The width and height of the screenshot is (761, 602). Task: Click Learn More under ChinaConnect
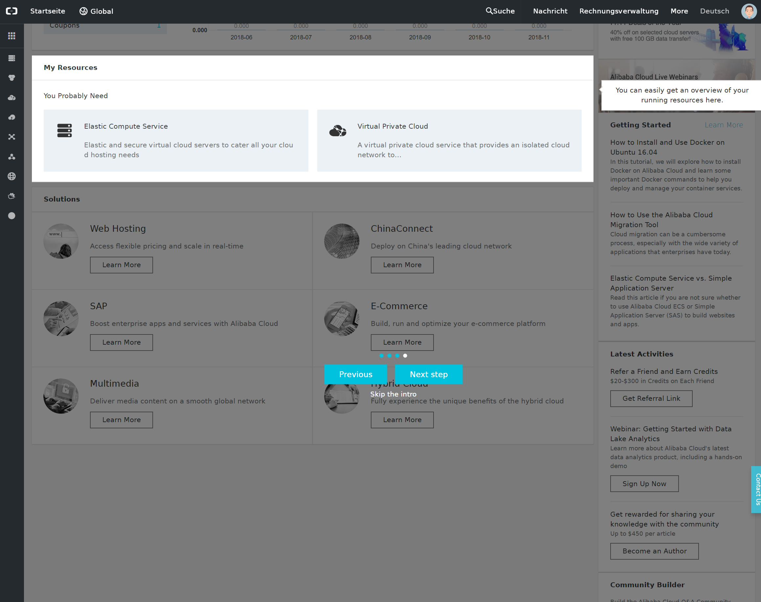(x=402, y=265)
